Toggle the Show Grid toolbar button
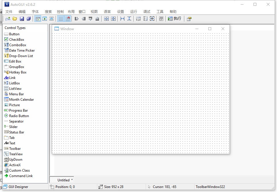 click(x=61, y=19)
